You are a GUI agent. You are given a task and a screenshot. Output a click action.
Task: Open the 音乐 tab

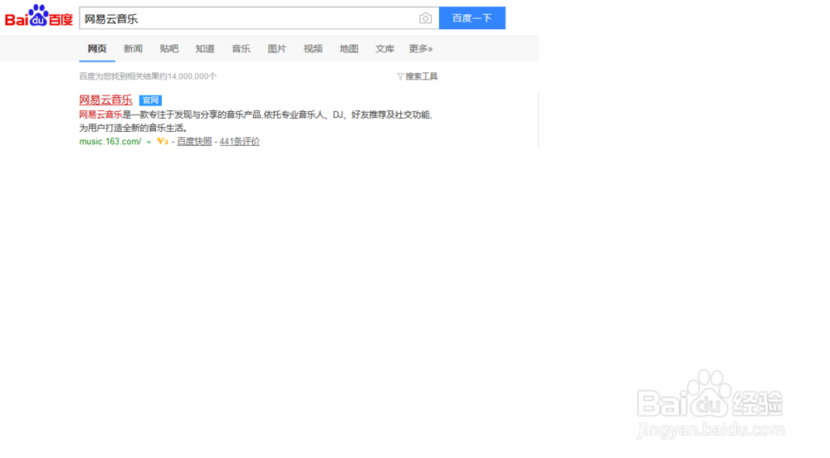click(x=241, y=49)
